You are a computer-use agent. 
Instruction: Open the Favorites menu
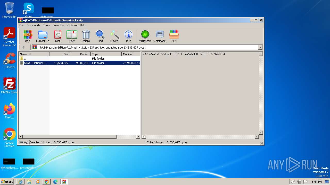point(59,25)
